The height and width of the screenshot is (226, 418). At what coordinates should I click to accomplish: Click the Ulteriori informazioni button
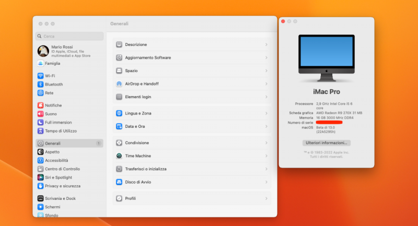pyautogui.click(x=326, y=143)
